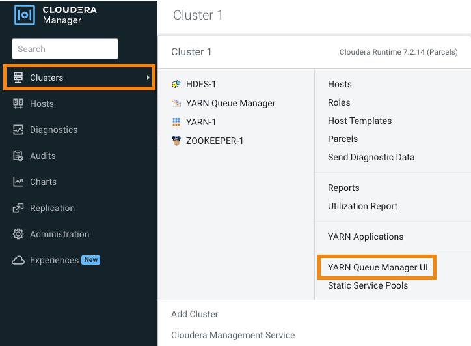
Task: Focus the Search input field
Action: click(65, 49)
